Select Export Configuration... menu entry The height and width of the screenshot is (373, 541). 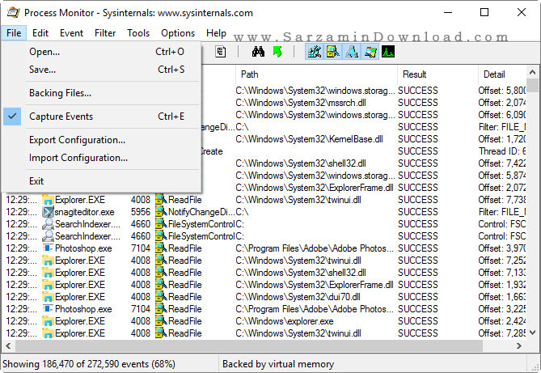(101, 140)
